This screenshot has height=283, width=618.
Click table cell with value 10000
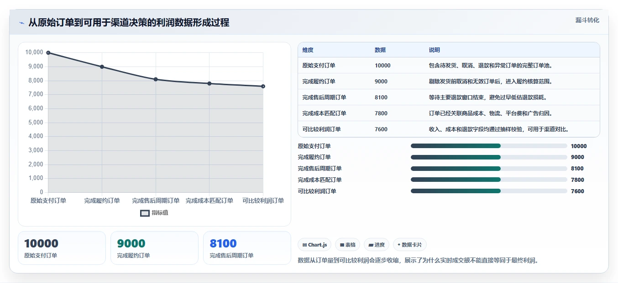point(382,66)
